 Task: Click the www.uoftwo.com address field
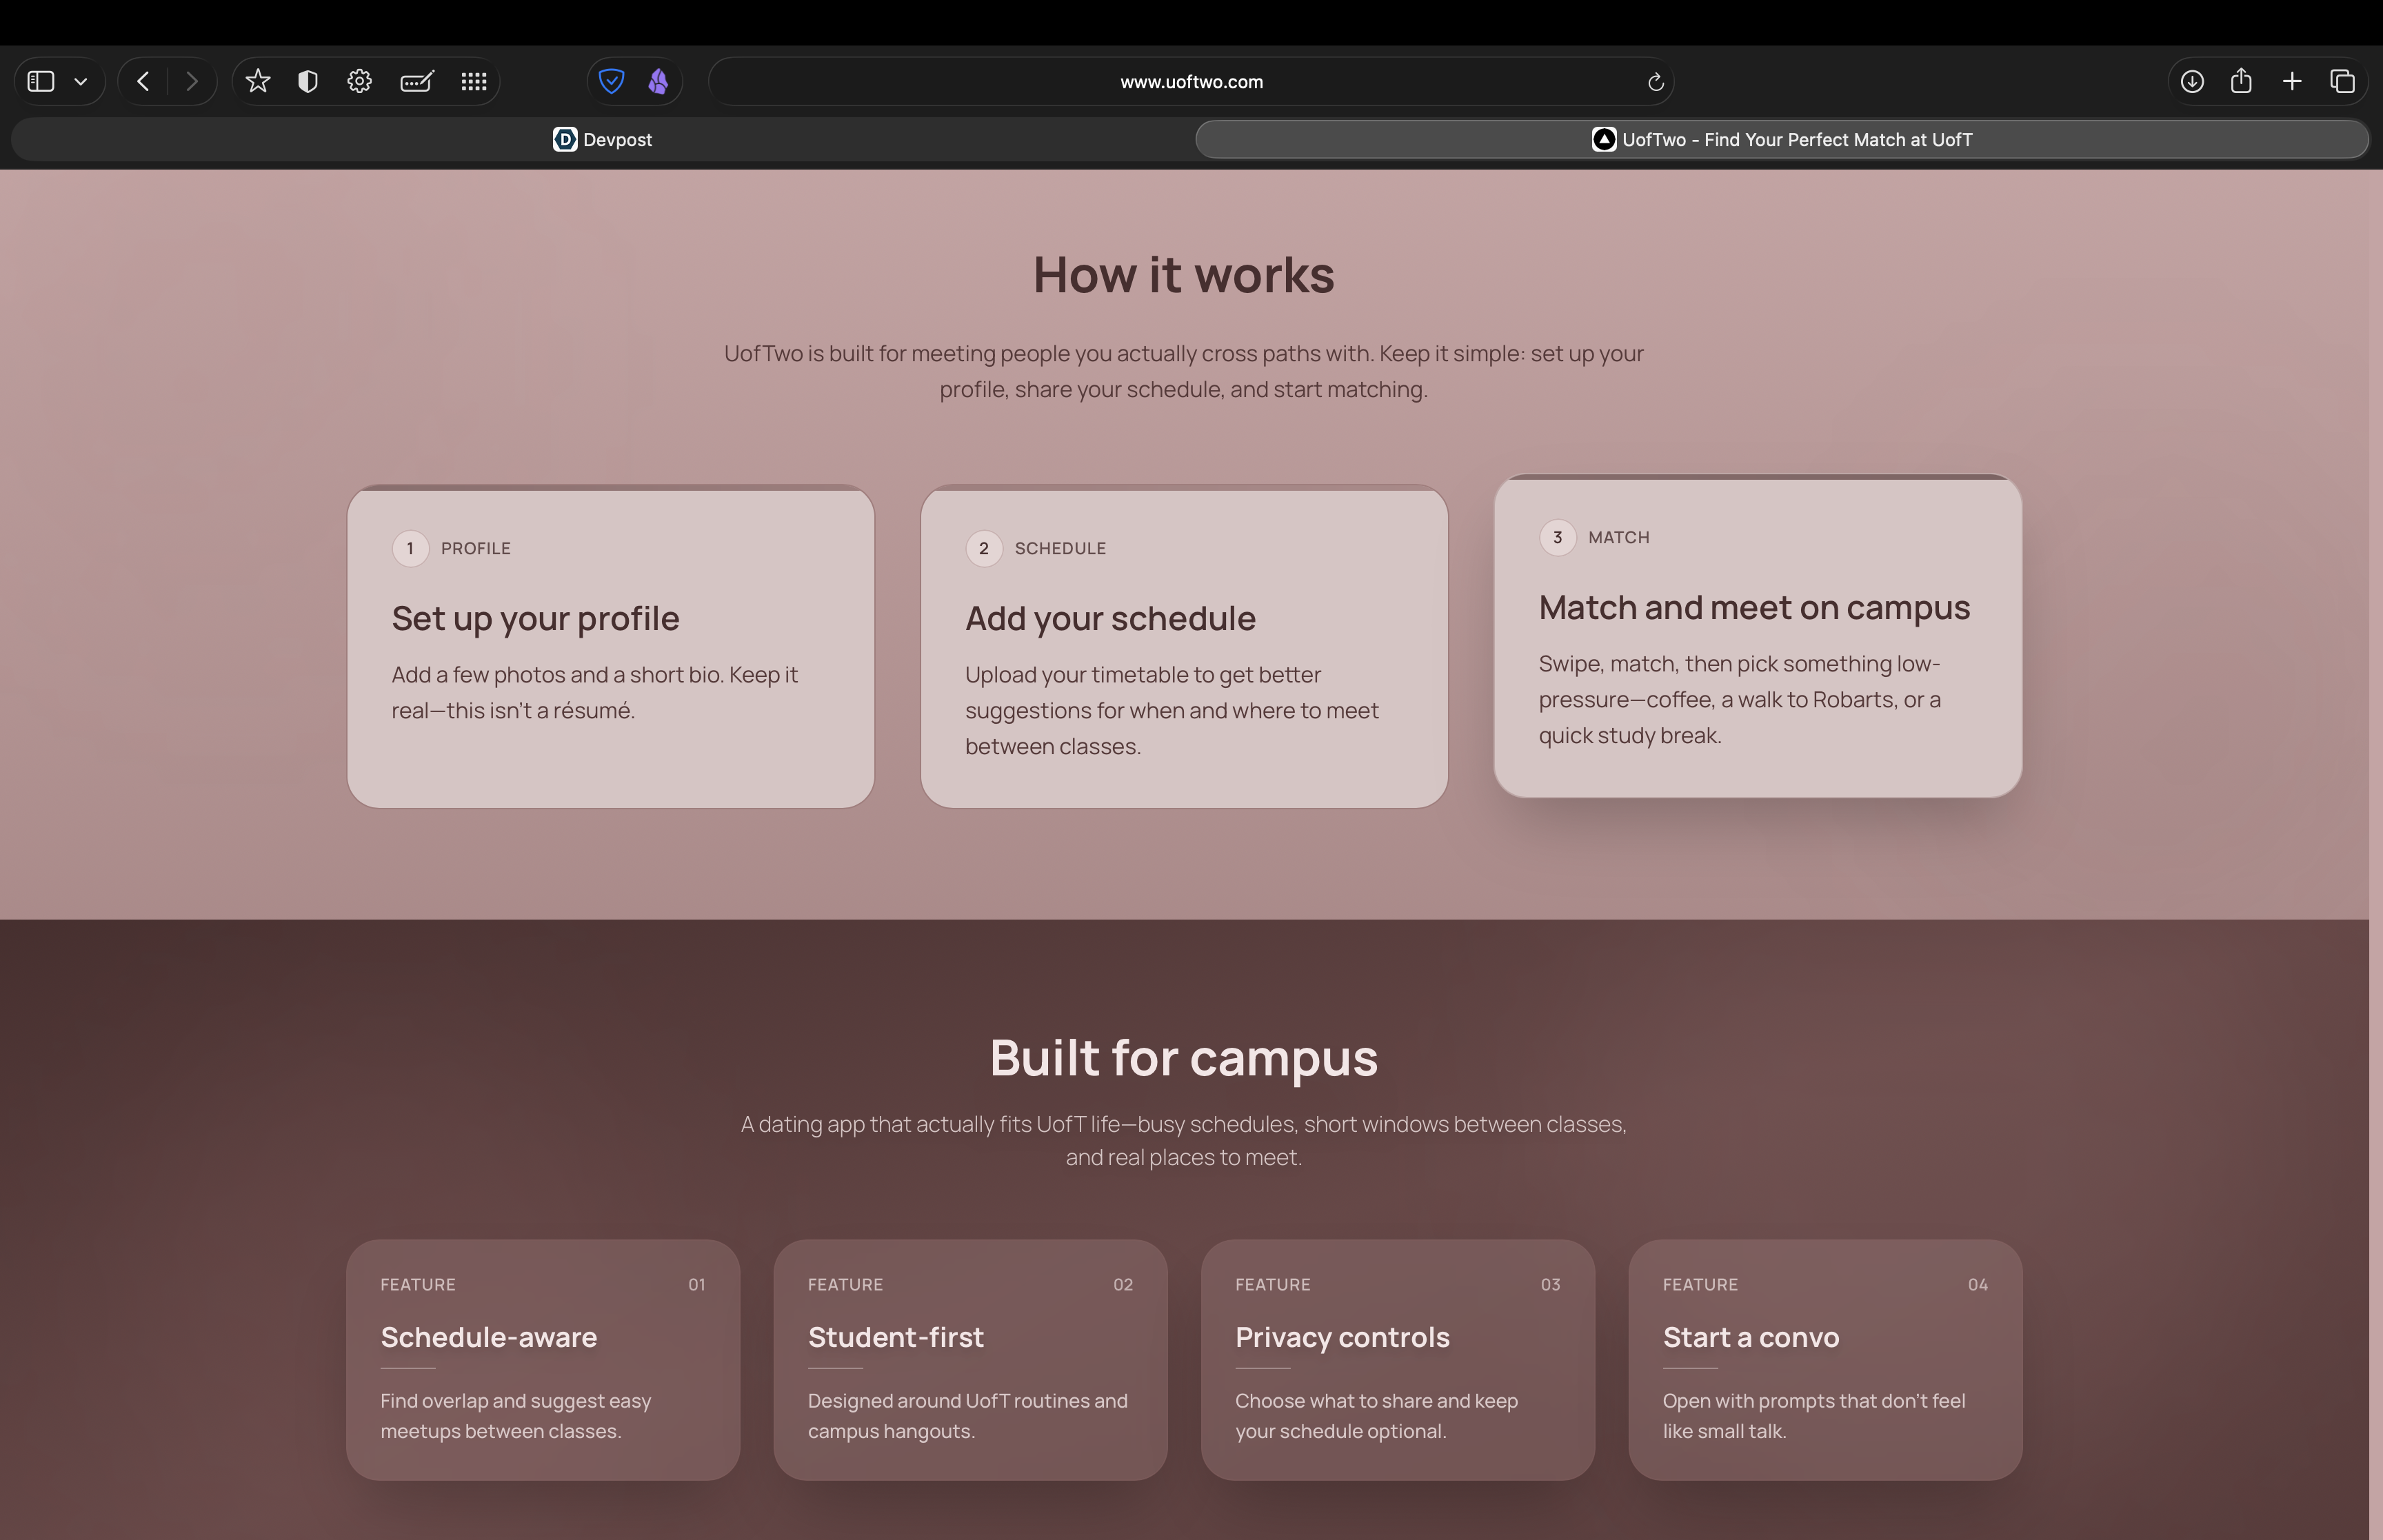pyautogui.click(x=1190, y=82)
